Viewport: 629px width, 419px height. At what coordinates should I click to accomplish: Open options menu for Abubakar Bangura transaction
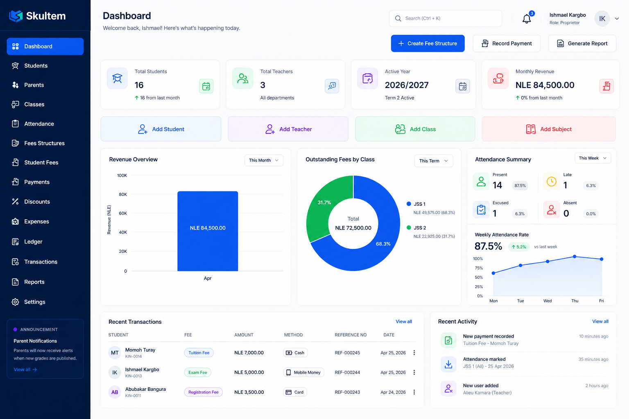(x=414, y=392)
